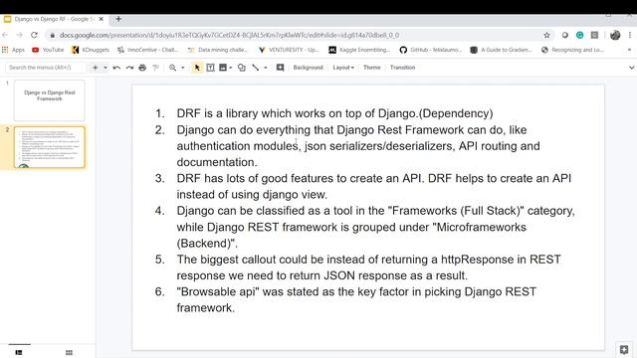Click the browser Reload icon
637x358 pixels.
[34, 35]
